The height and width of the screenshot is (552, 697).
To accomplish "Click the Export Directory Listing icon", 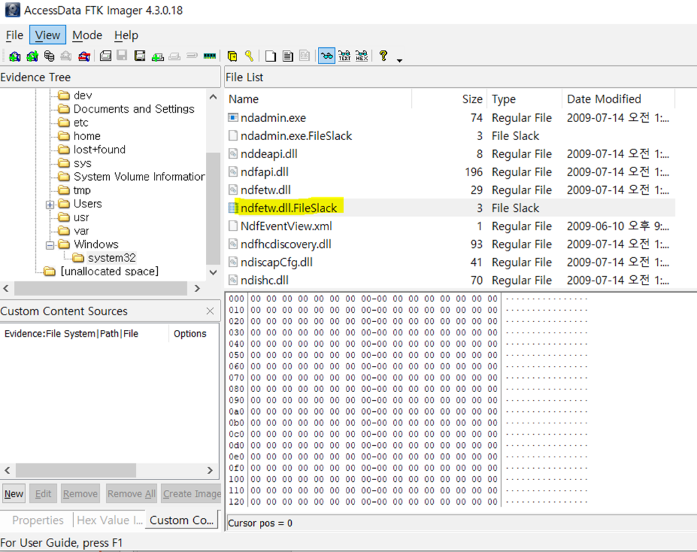I will (305, 56).
